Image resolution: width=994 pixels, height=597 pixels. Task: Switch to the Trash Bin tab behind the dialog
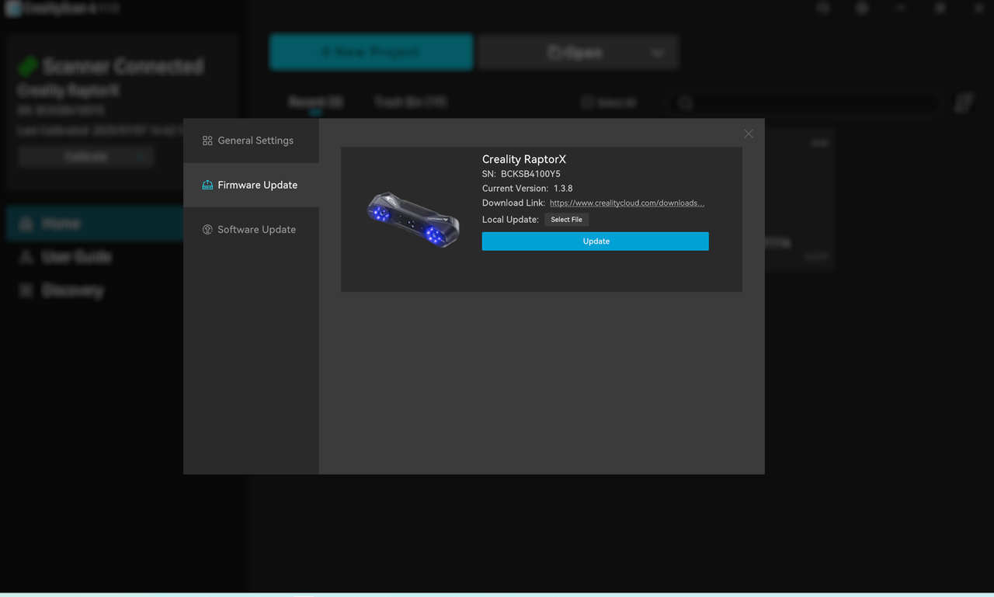tap(410, 102)
